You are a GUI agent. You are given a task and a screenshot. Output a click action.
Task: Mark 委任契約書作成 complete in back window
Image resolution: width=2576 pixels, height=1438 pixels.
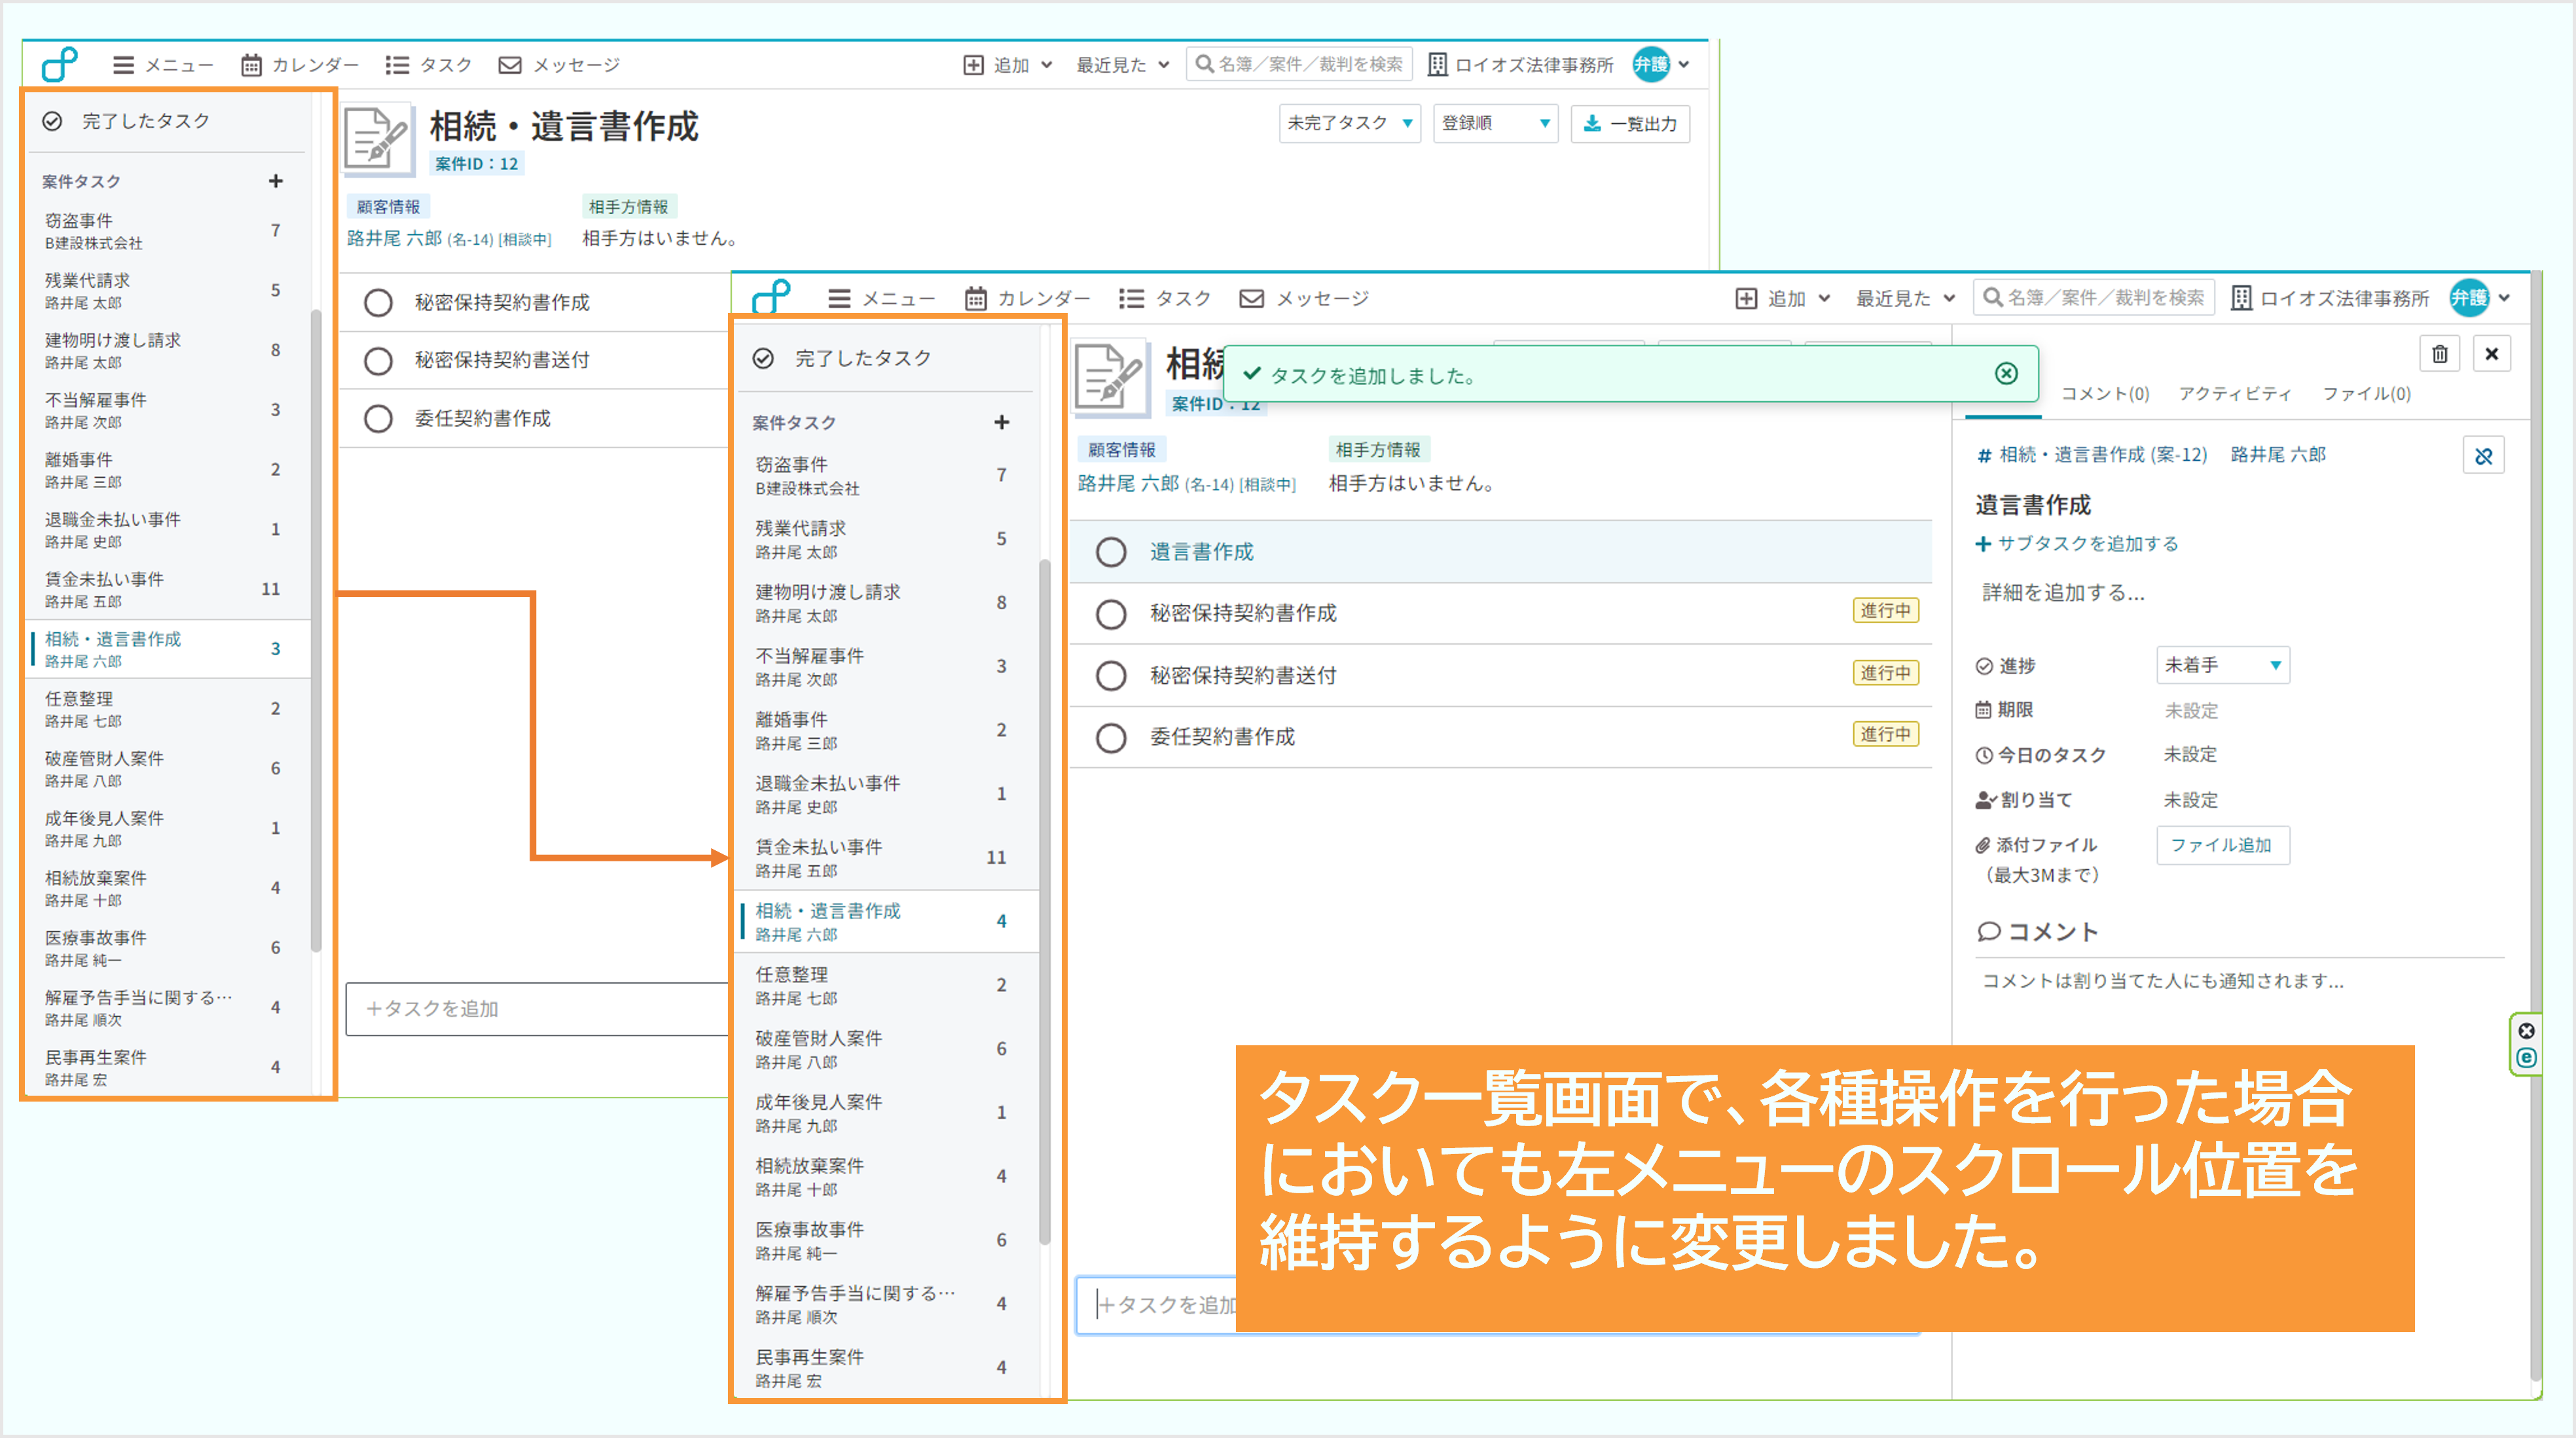point(378,418)
